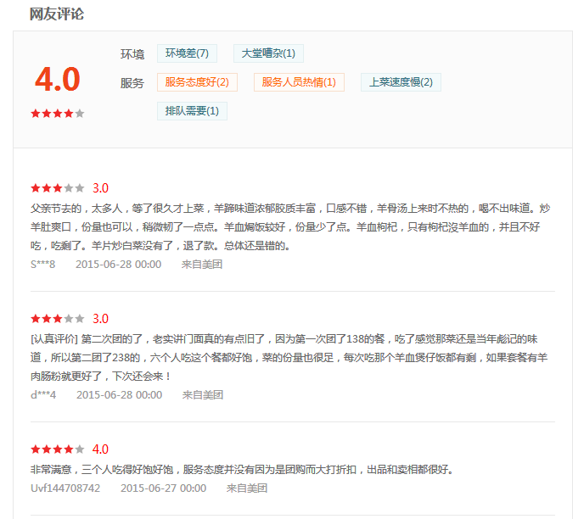Click the date beside S***8
The height and width of the screenshot is (519, 584).
click(119, 265)
